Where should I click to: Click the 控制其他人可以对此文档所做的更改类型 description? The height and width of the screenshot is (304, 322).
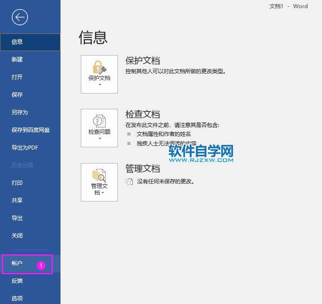[x=176, y=71]
